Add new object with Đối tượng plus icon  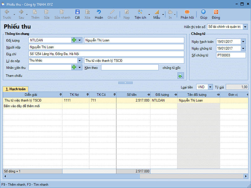click(x=74, y=40)
